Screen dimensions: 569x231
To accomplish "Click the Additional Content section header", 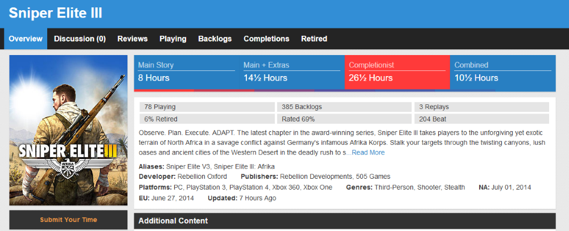I will click(345, 221).
